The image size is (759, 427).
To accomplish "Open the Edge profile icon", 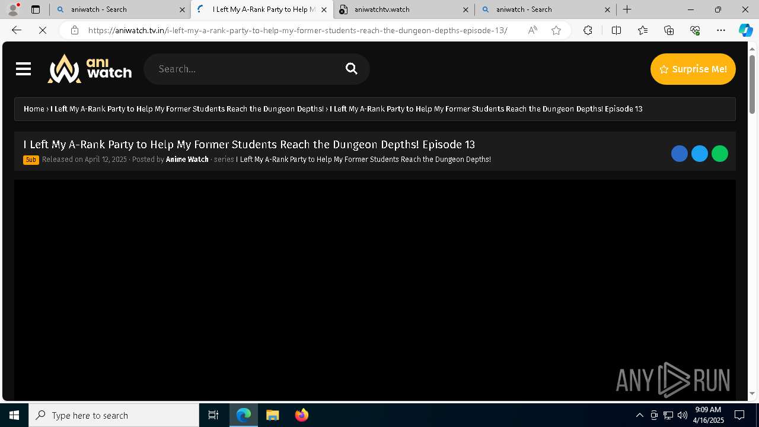I will [12, 9].
